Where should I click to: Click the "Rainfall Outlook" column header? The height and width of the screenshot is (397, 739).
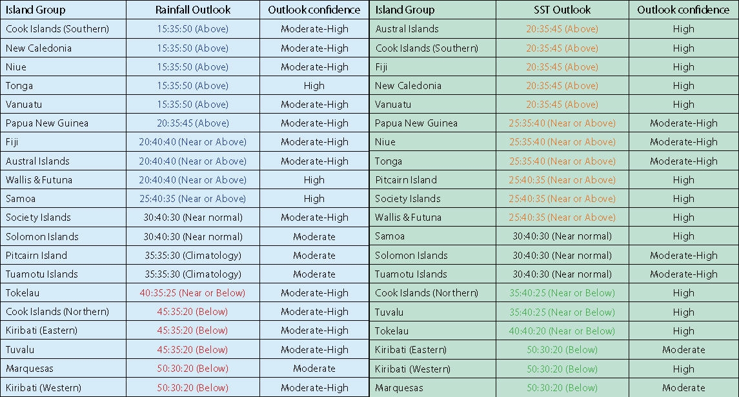(x=192, y=10)
